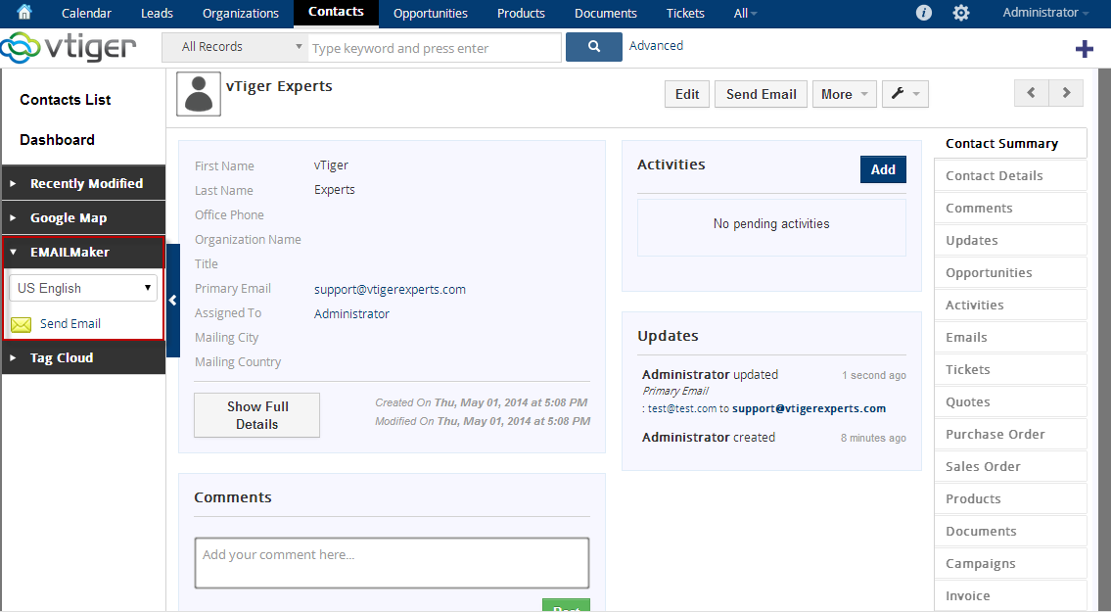Select Products tab on right
The image size is (1111, 612).
click(1010, 498)
